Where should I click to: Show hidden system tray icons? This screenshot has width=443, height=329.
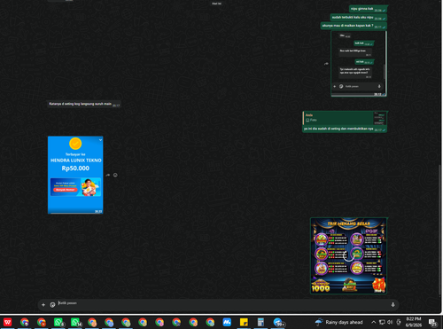pyautogui.click(x=373, y=322)
